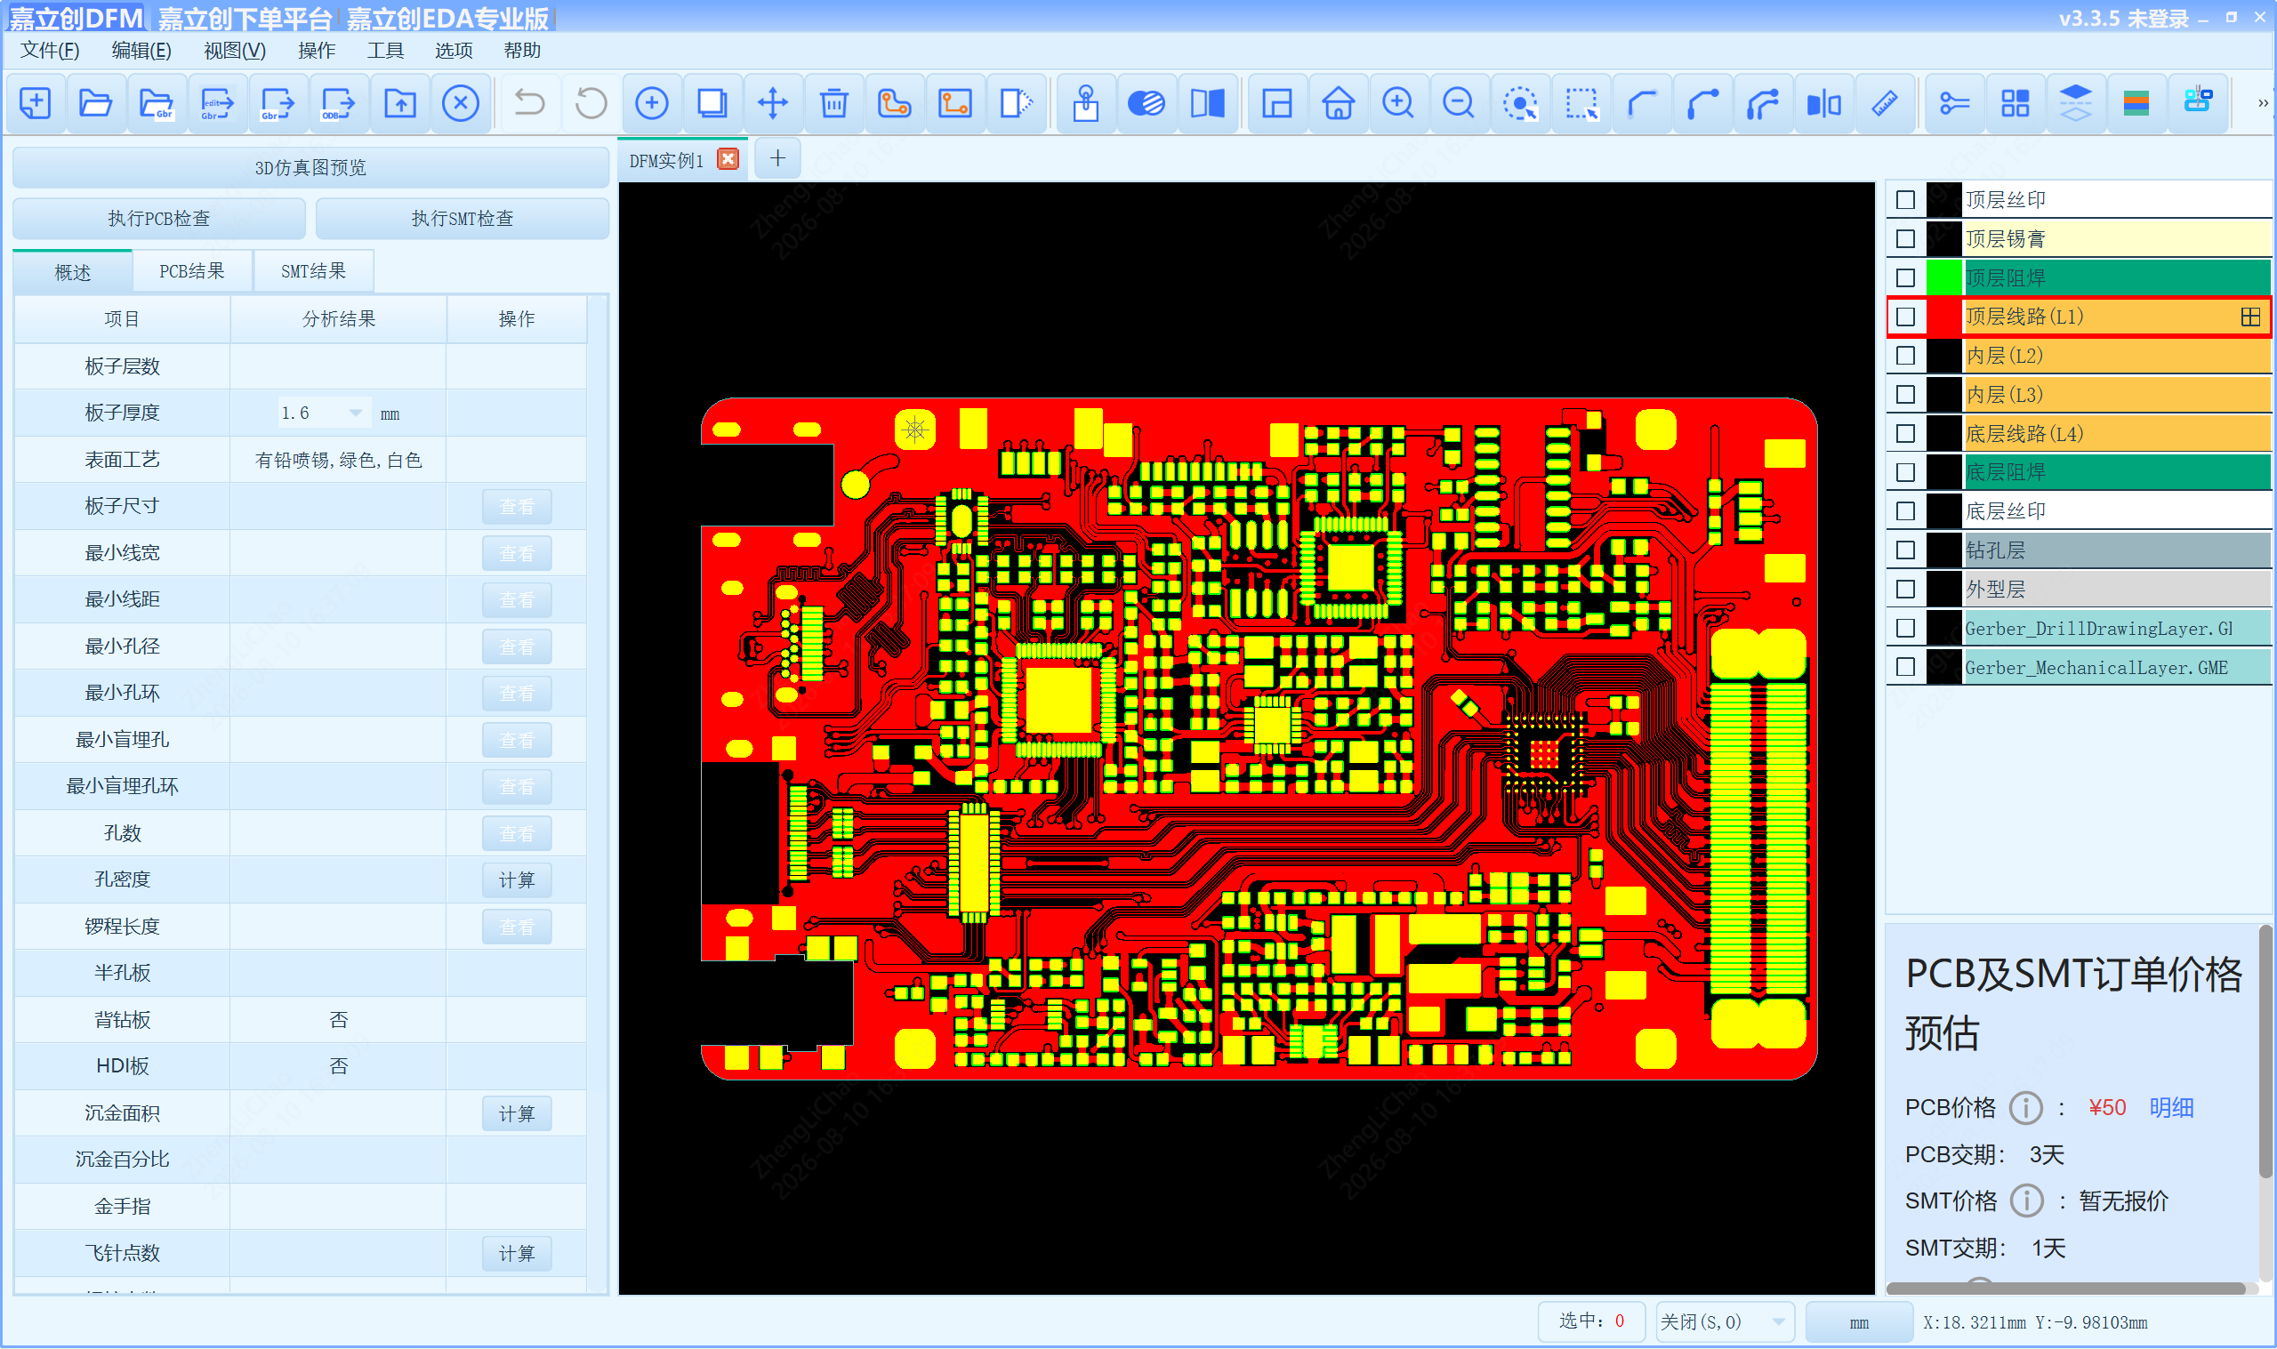
Task: Click 计算 in the 飞针点数 row
Action: 516,1254
